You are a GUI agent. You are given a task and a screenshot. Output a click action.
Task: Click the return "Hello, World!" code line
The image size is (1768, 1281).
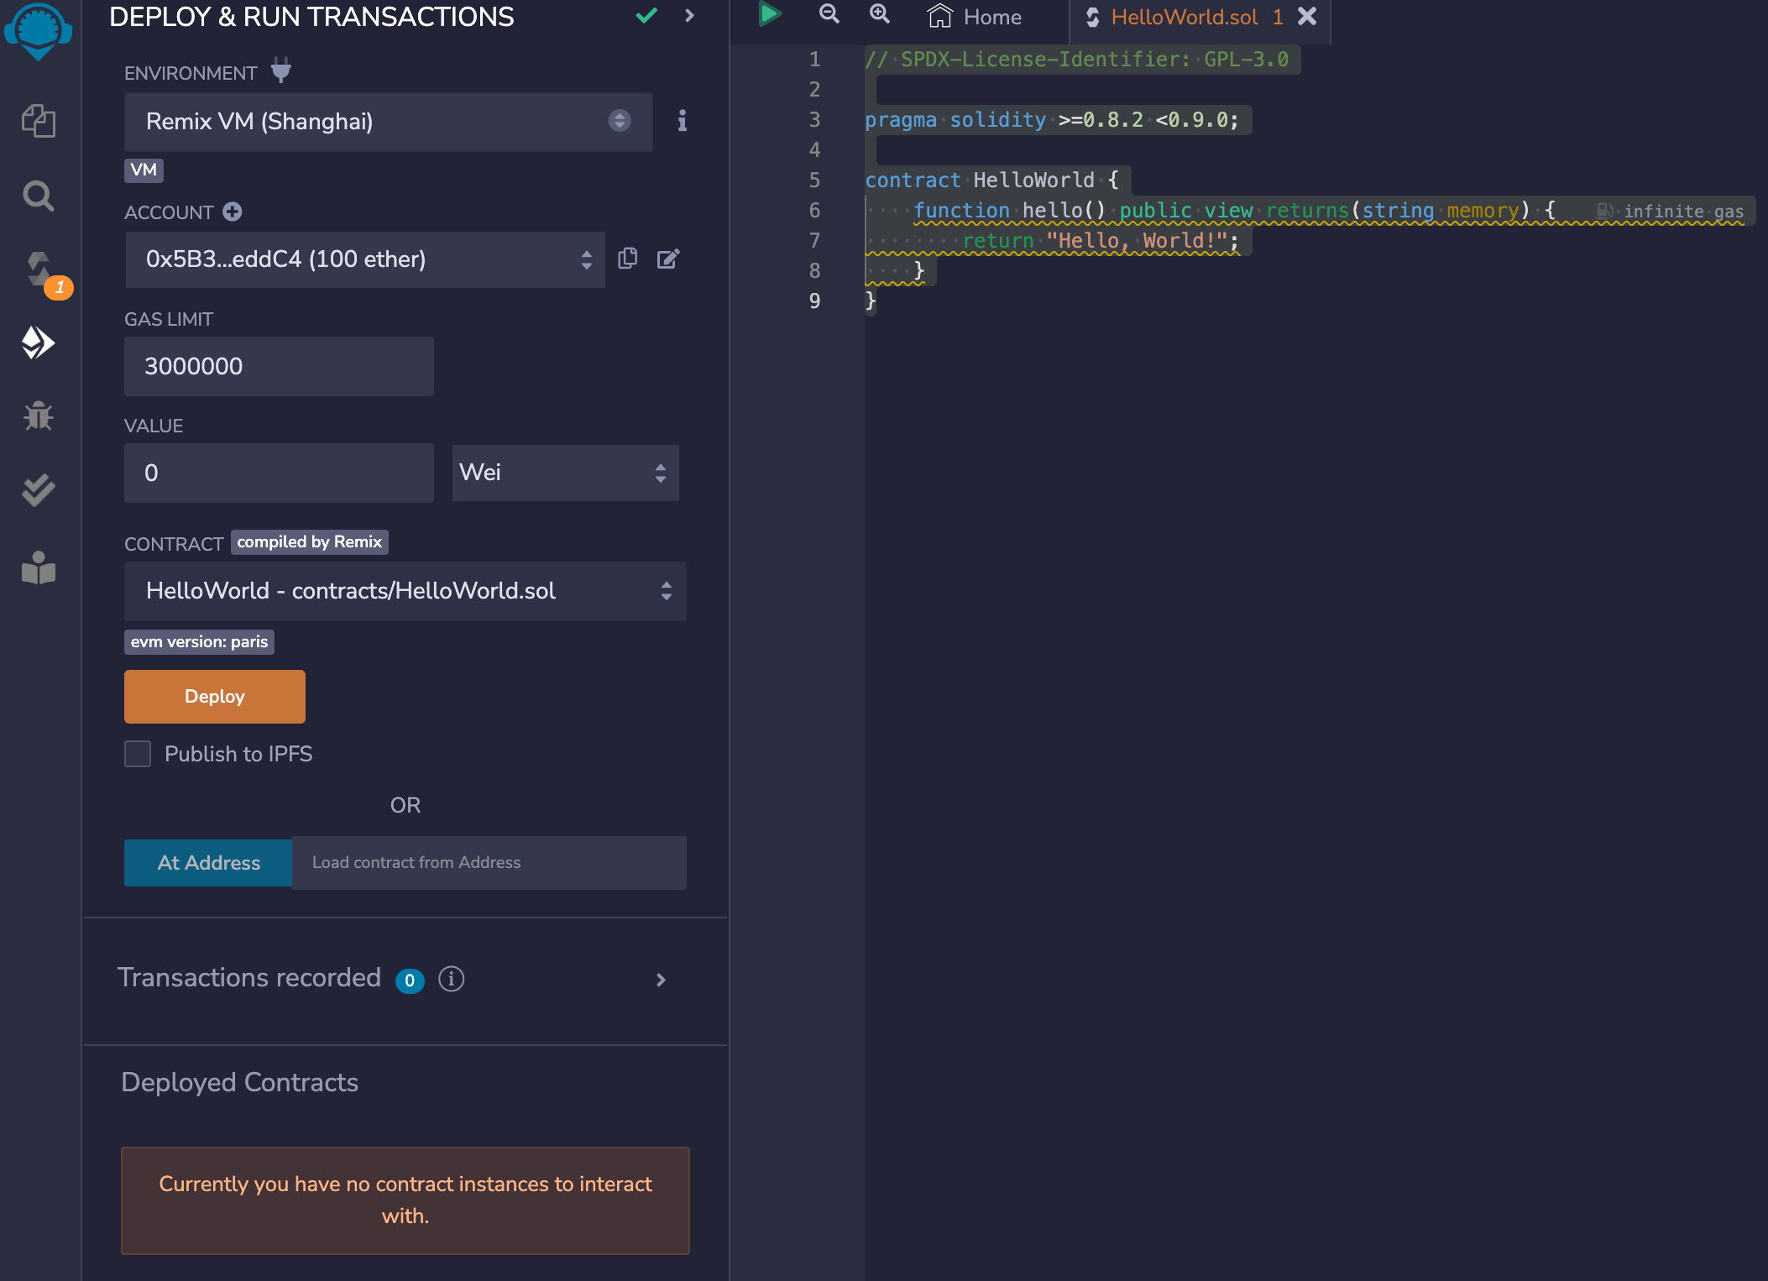[1101, 241]
